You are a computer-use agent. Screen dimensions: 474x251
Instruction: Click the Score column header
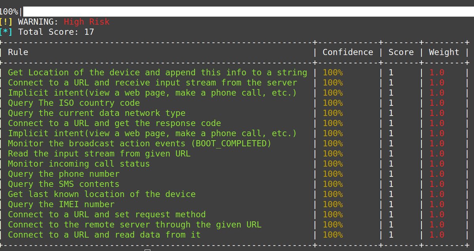(x=401, y=52)
